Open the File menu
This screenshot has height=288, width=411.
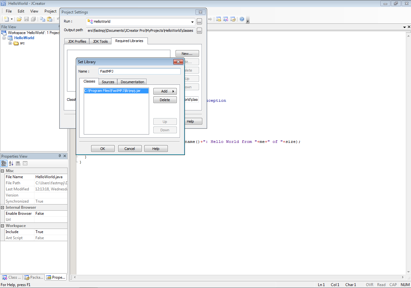(9, 11)
